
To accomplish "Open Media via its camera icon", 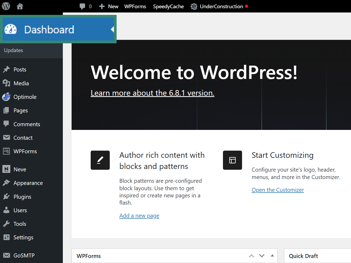I will tap(6, 83).
